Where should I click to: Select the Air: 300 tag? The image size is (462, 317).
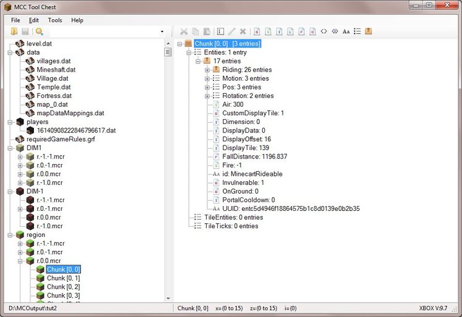[233, 105]
